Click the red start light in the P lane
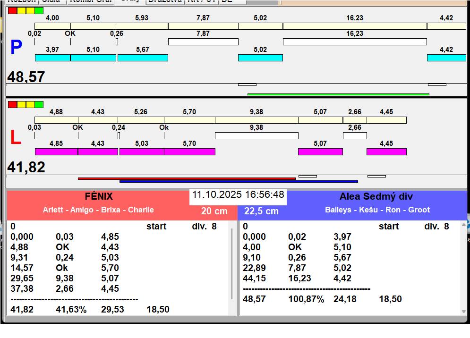 [13, 11]
